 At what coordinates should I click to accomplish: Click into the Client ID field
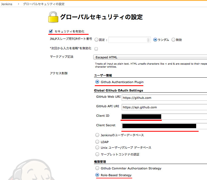(164, 117)
